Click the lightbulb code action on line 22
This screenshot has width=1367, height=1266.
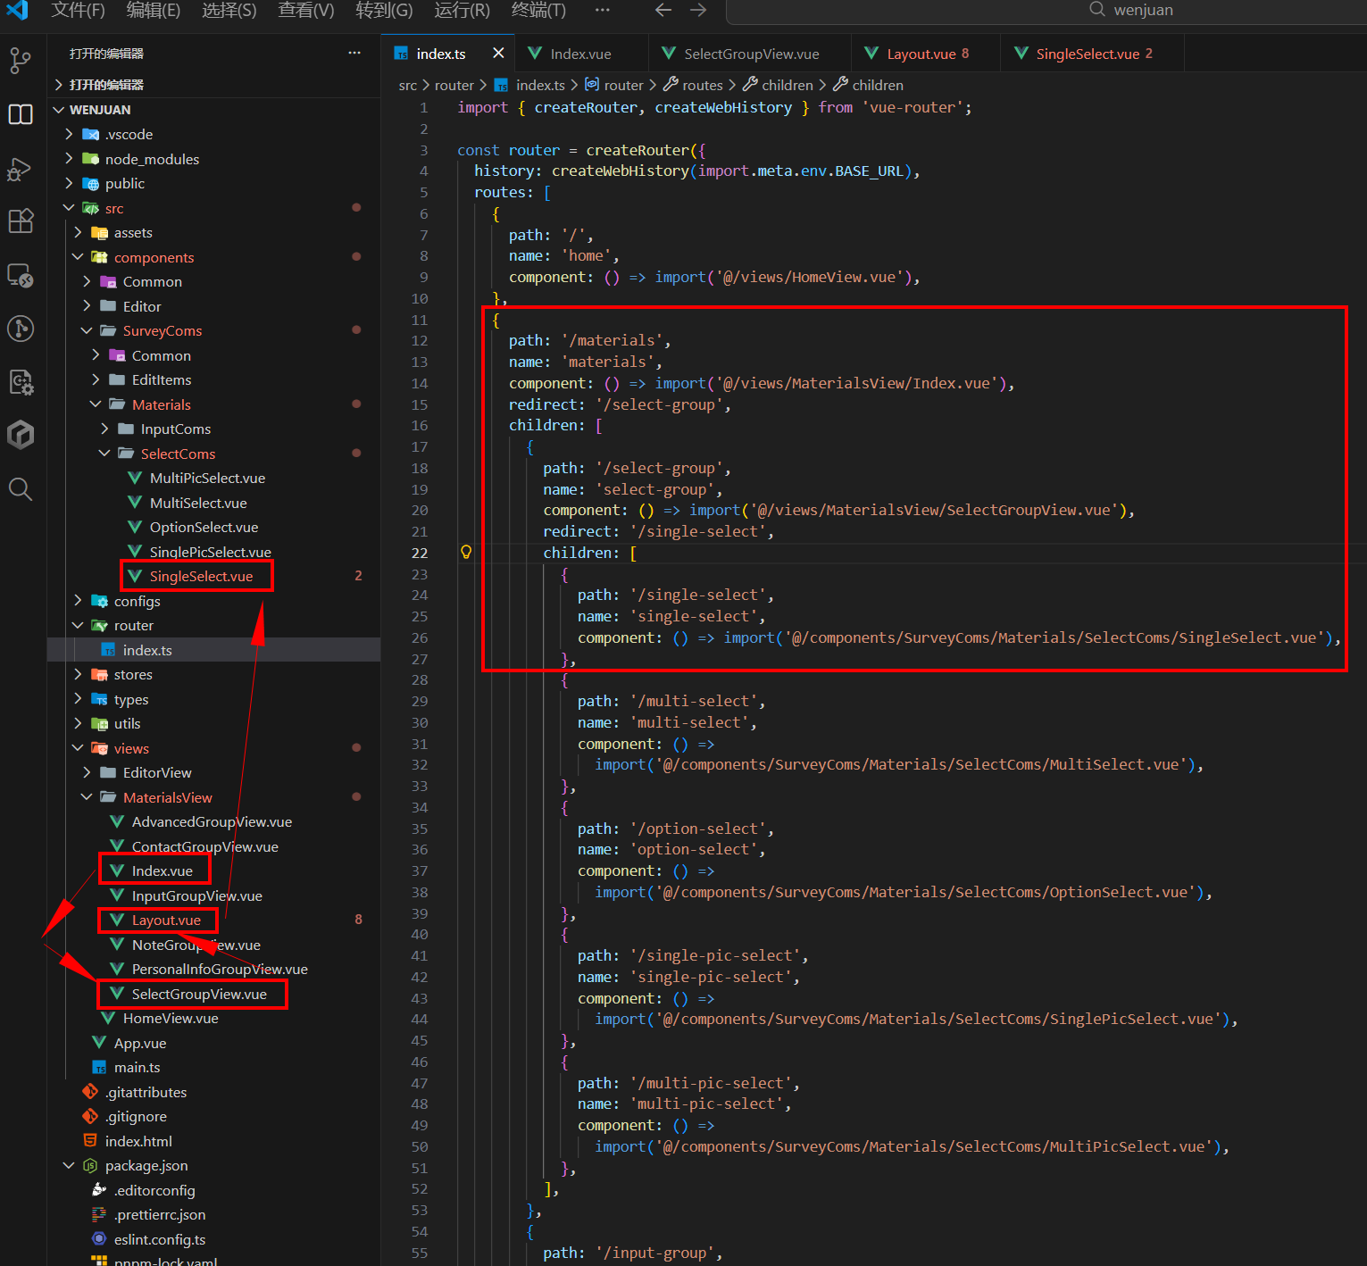tap(465, 552)
